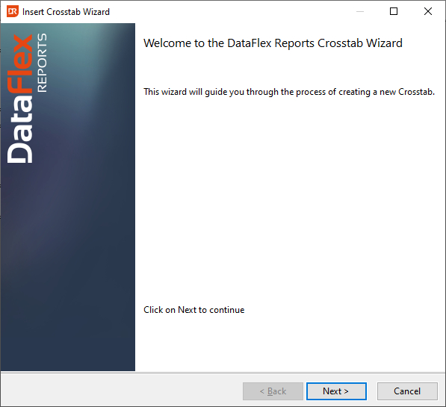Click the 'This wizard will guide you' description text
The width and height of the screenshot is (446, 407).
pos(289,92)
